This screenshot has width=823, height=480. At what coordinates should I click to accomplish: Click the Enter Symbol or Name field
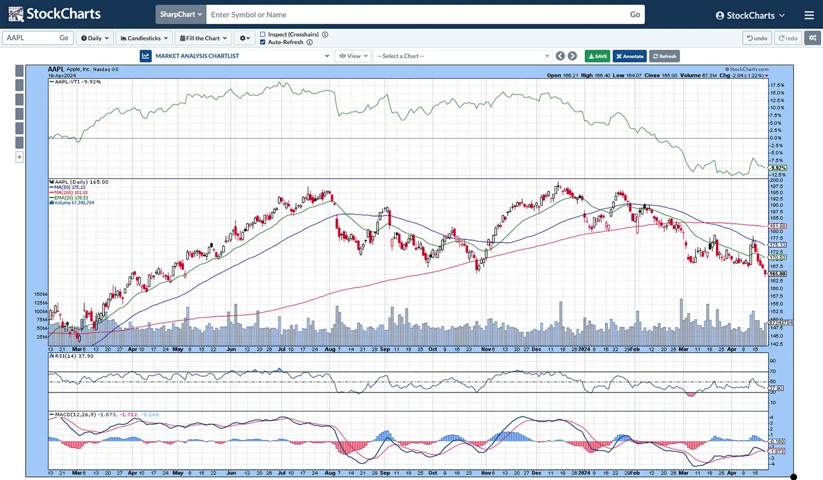click(415, 14)
